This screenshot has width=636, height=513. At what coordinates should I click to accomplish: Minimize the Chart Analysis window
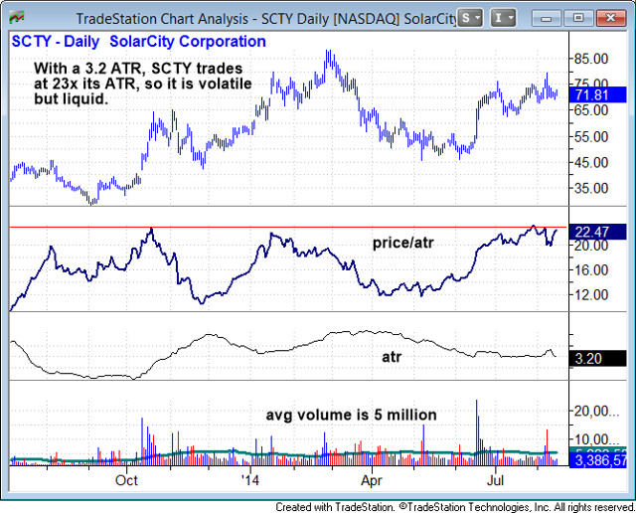click(x=546, y=18)
